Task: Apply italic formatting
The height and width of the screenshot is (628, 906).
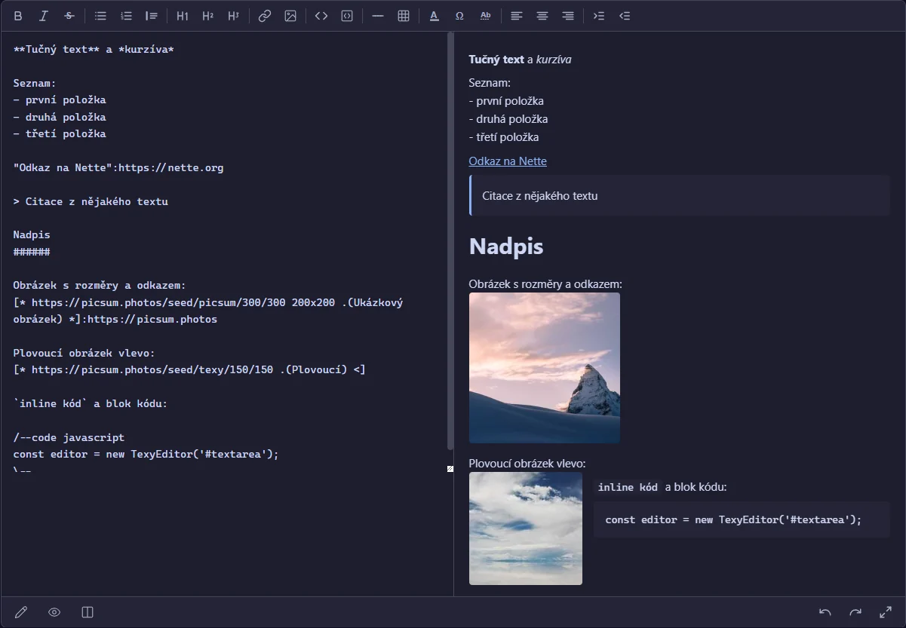Action: coord(44,16)
